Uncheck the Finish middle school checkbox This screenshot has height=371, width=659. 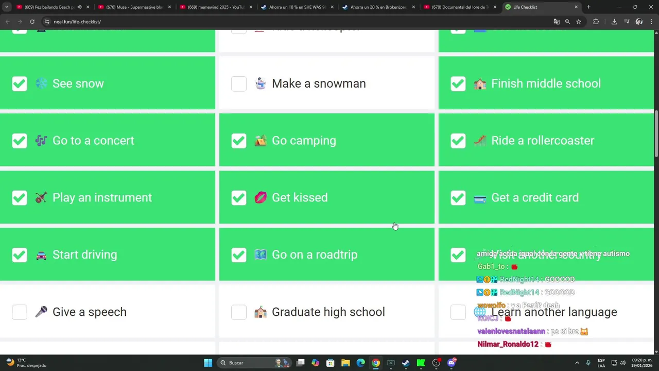(x=458, y=83)
